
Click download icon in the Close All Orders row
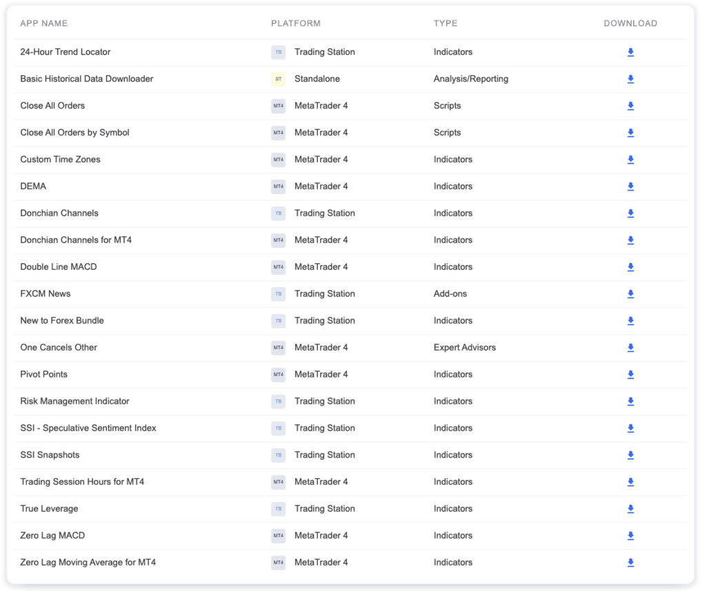click(x=630, y=106)
